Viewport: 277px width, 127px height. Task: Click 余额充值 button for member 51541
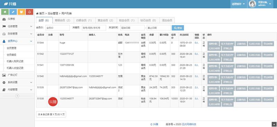tap(241, 66)
